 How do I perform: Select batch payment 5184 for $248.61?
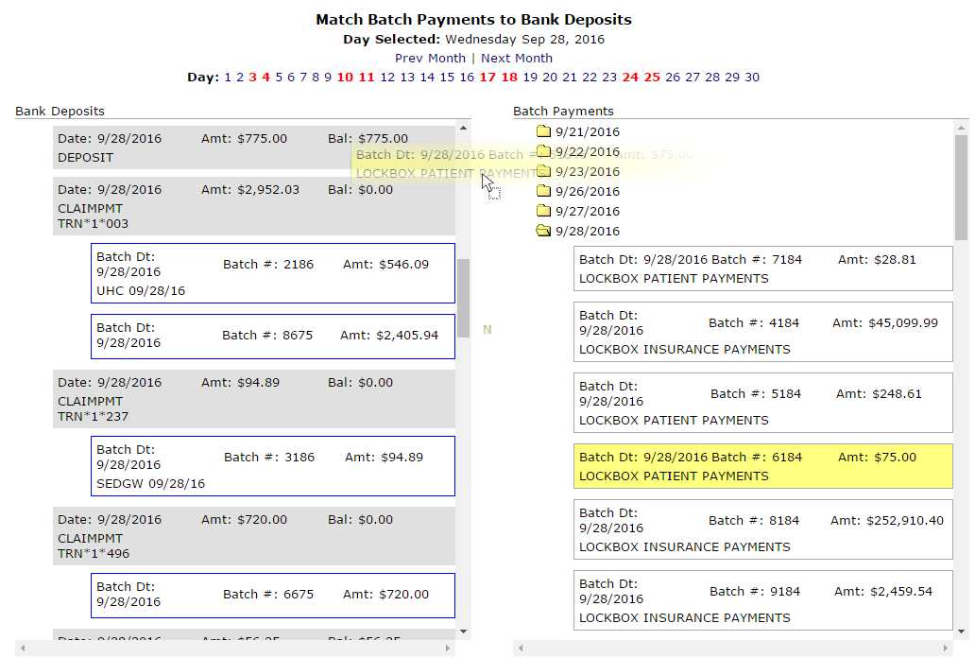pos(763,403)
